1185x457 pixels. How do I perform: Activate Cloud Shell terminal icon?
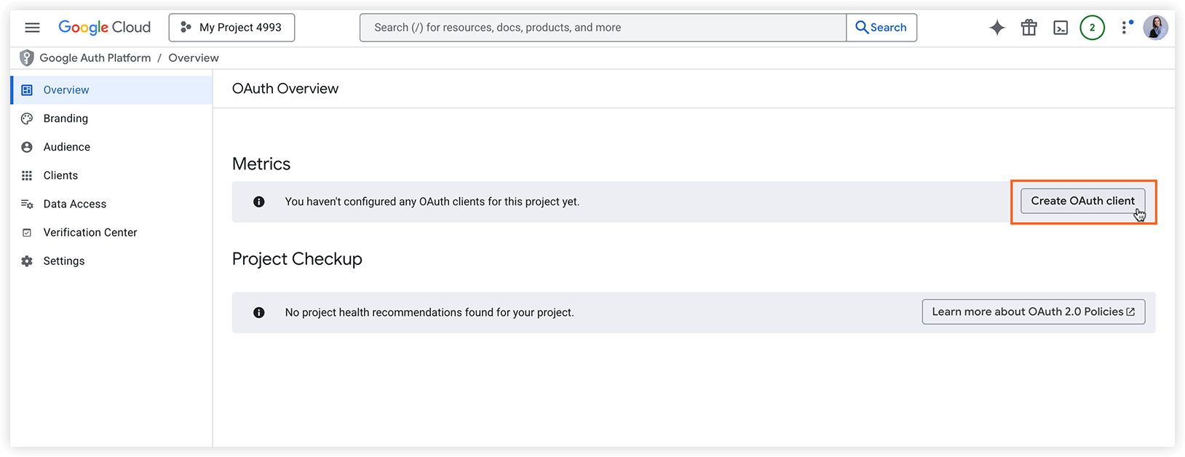coord(1061,28)
